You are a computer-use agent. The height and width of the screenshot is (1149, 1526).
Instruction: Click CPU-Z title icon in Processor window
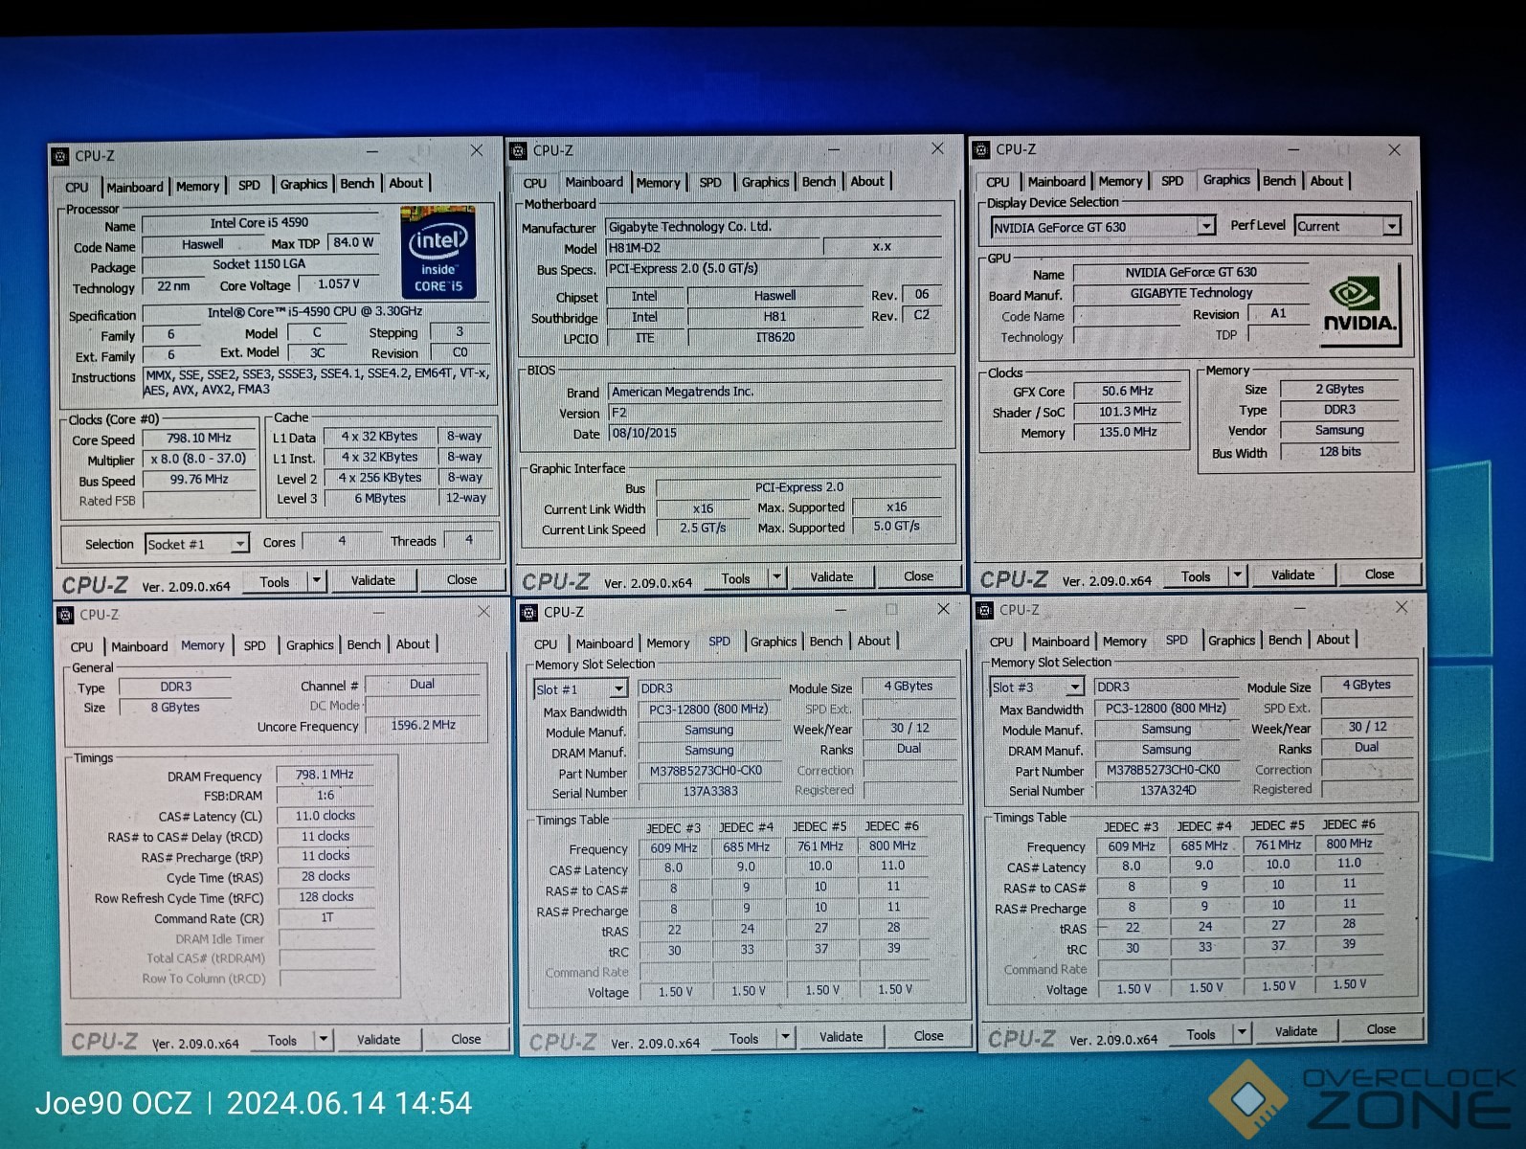[x=60, y=156]
